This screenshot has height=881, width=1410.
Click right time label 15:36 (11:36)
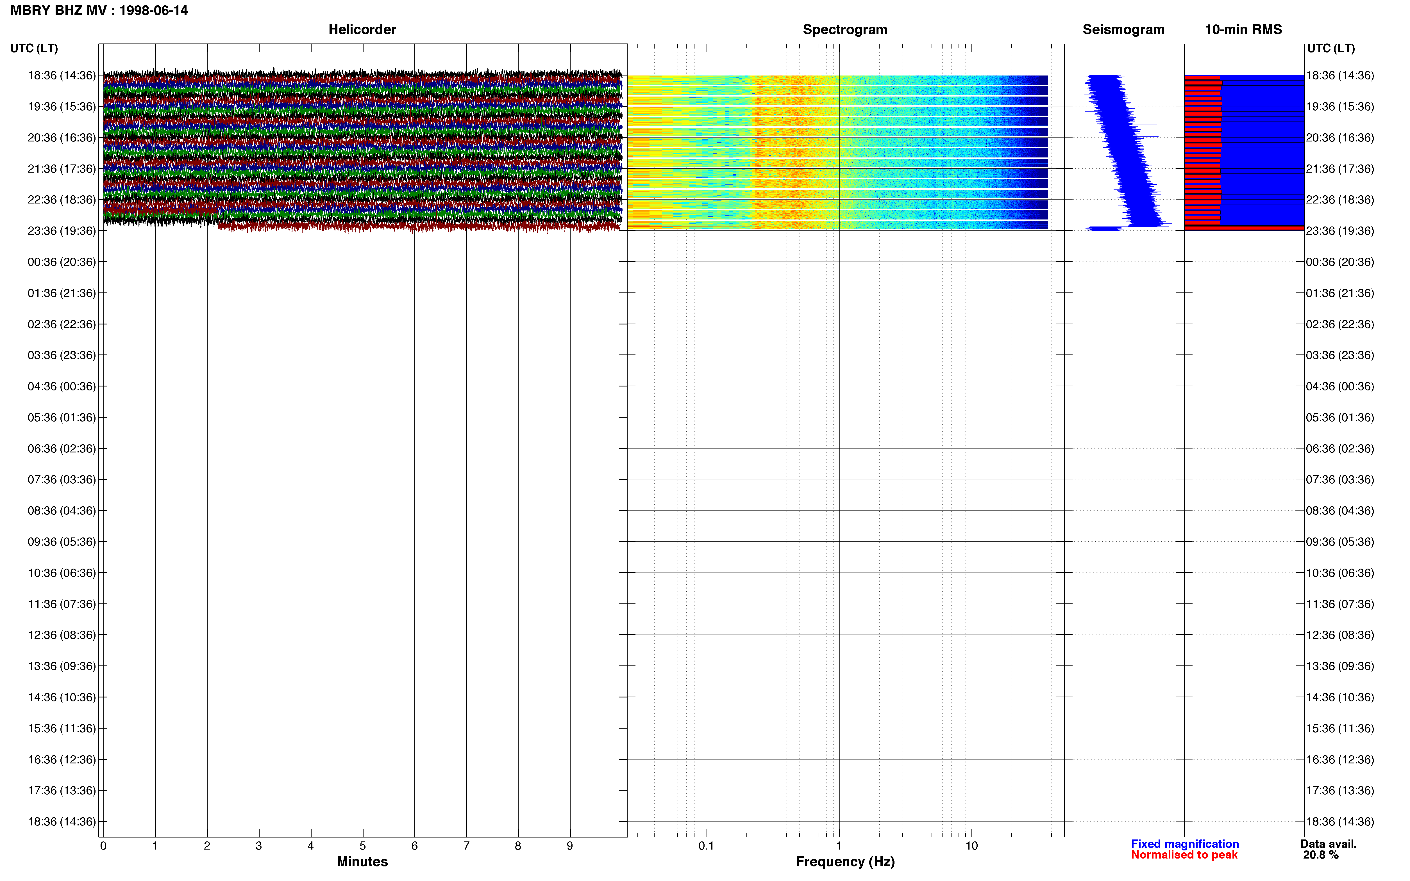1340,728
